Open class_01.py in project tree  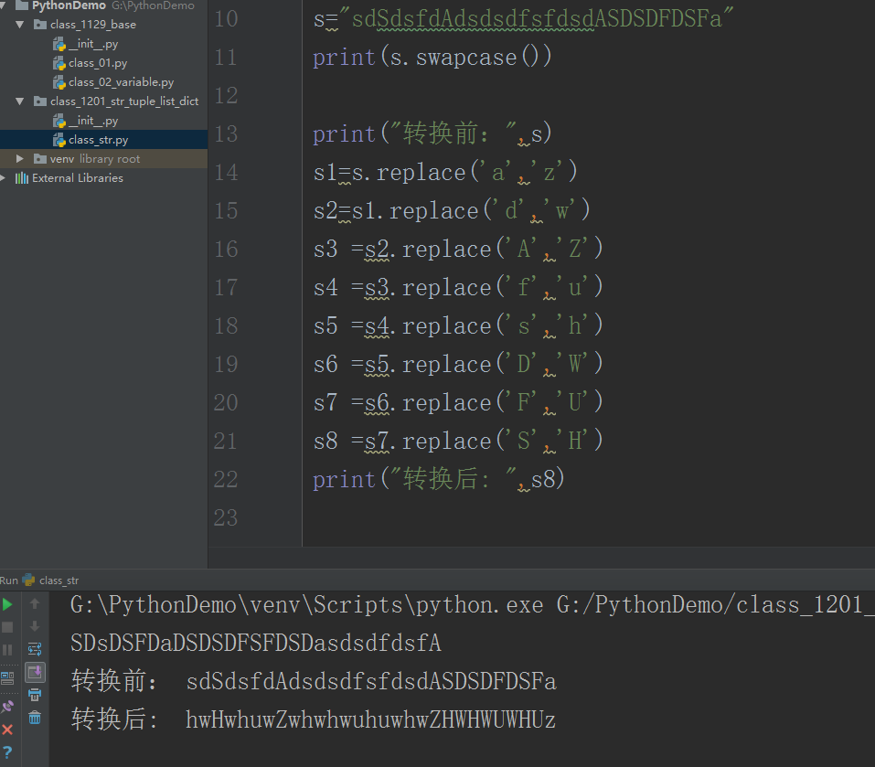[97, 63]
